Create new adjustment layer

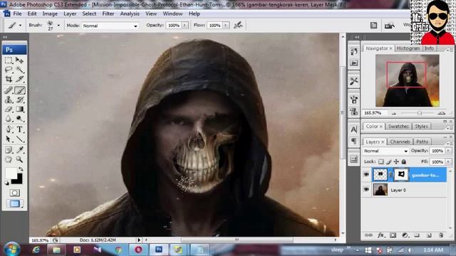click(405, 235)
